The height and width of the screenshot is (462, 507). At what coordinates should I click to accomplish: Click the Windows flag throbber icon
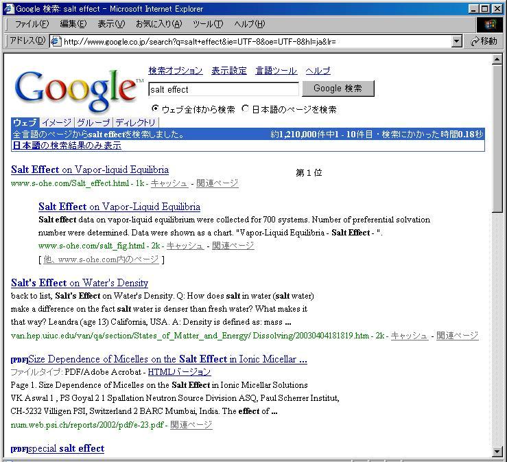click(x=489, y=24)
